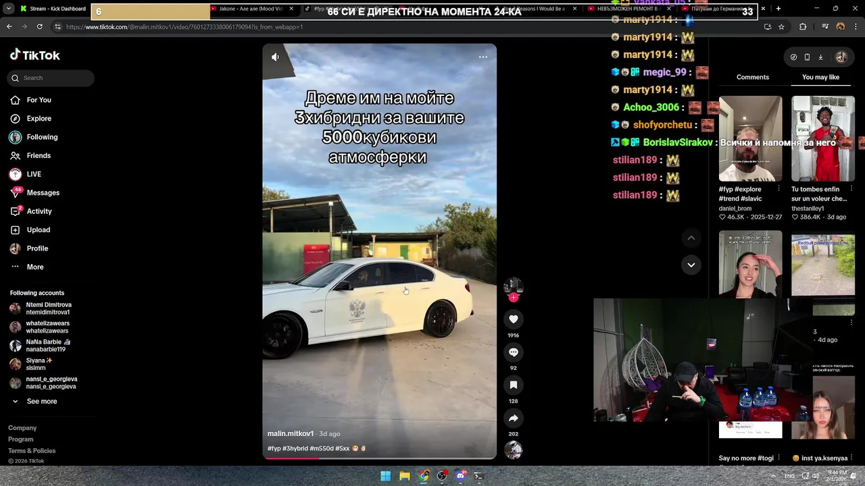This screenshot has height=486, width=865.
Task: Open the daniel_brom recommended video thumbnail
Action: (x=750, y=138)
